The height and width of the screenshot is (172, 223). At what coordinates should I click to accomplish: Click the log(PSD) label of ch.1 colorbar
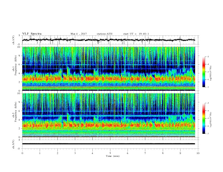pyautogui.click(x=211, y=73)
